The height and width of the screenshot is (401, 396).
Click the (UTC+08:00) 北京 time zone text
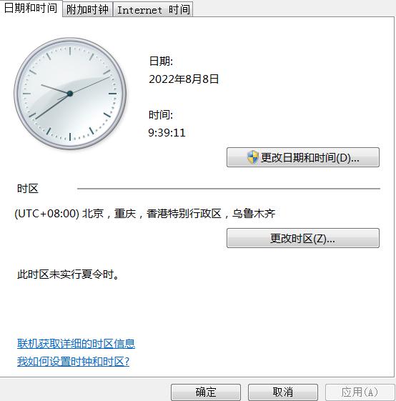(x=145, y=213)
